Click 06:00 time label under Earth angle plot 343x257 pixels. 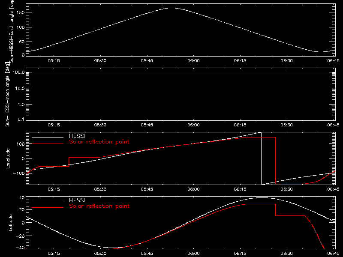pos(194,61)
